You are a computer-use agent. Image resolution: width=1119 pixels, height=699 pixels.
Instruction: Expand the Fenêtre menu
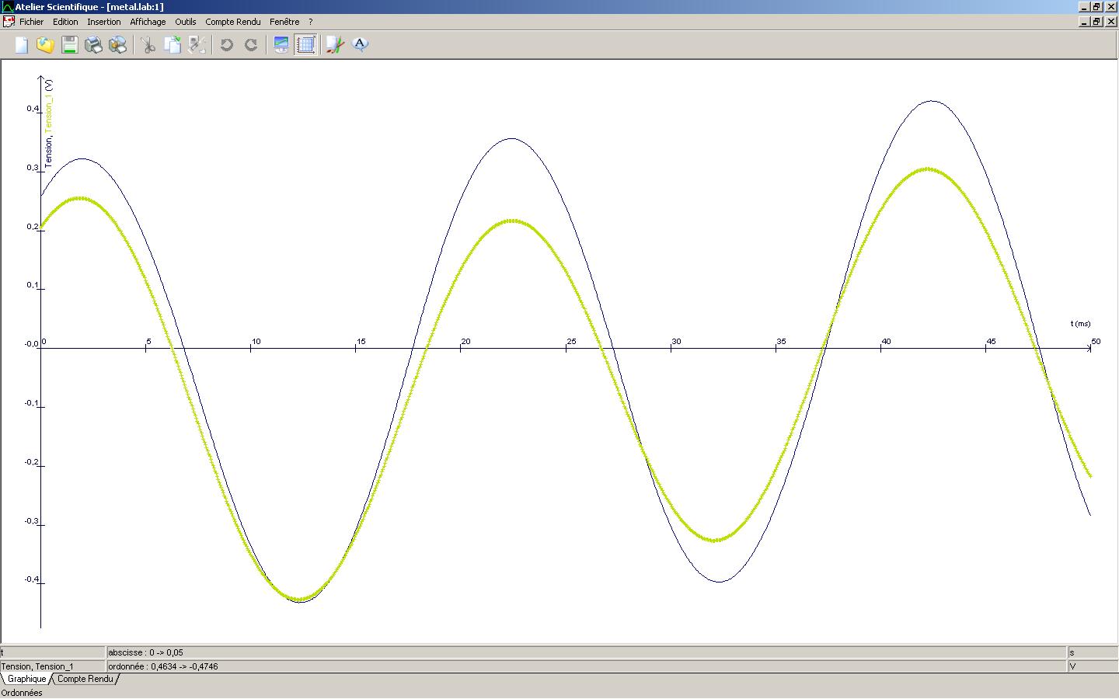284,22
